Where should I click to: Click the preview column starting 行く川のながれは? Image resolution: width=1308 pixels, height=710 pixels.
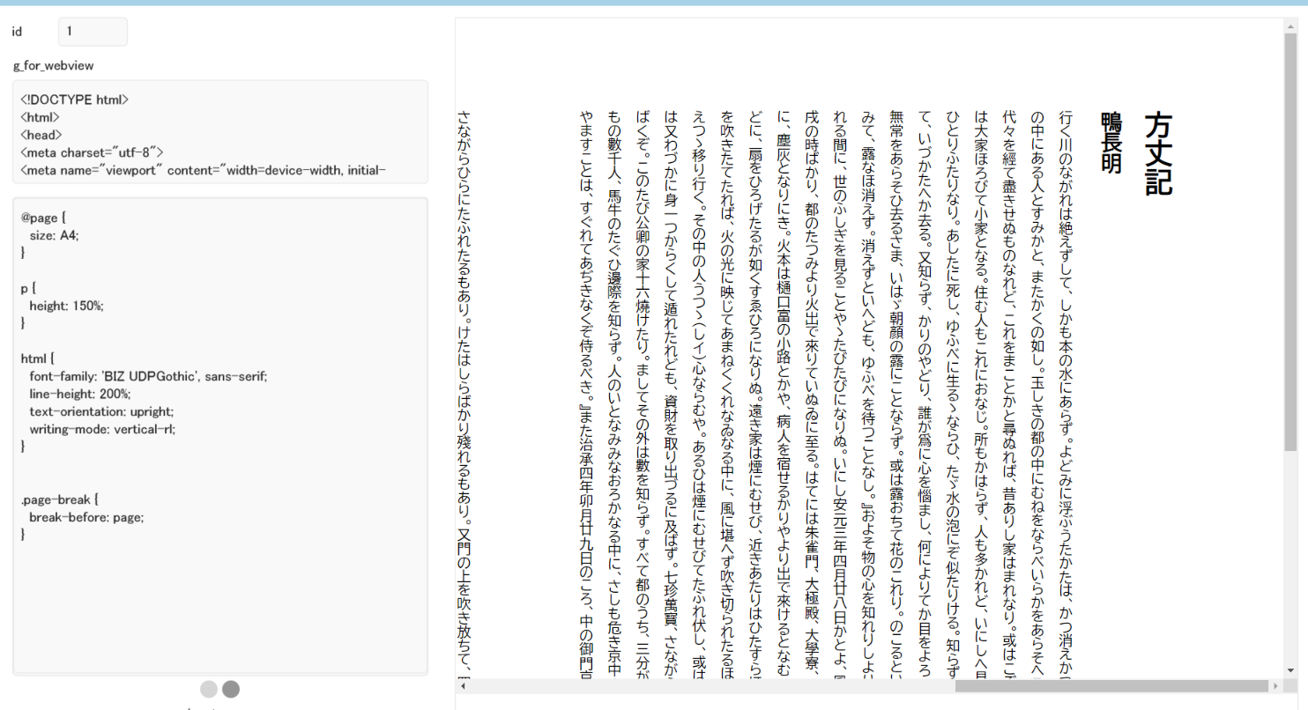click(x=1066, y=395)
